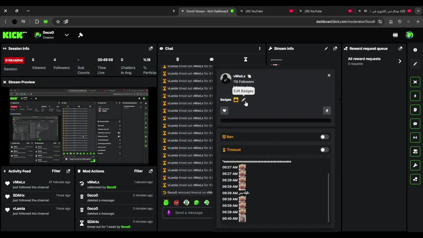Click SDAHx in the Activity Feed
423x238 pixels.
(19, 195)
